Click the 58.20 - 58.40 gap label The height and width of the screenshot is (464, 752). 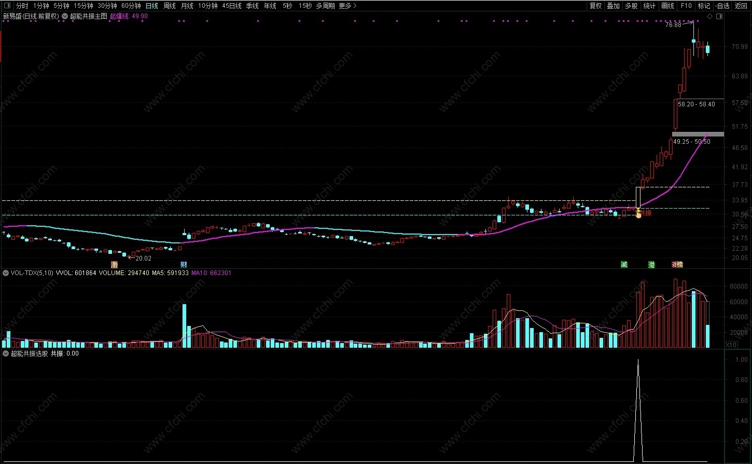coord(697,104)
